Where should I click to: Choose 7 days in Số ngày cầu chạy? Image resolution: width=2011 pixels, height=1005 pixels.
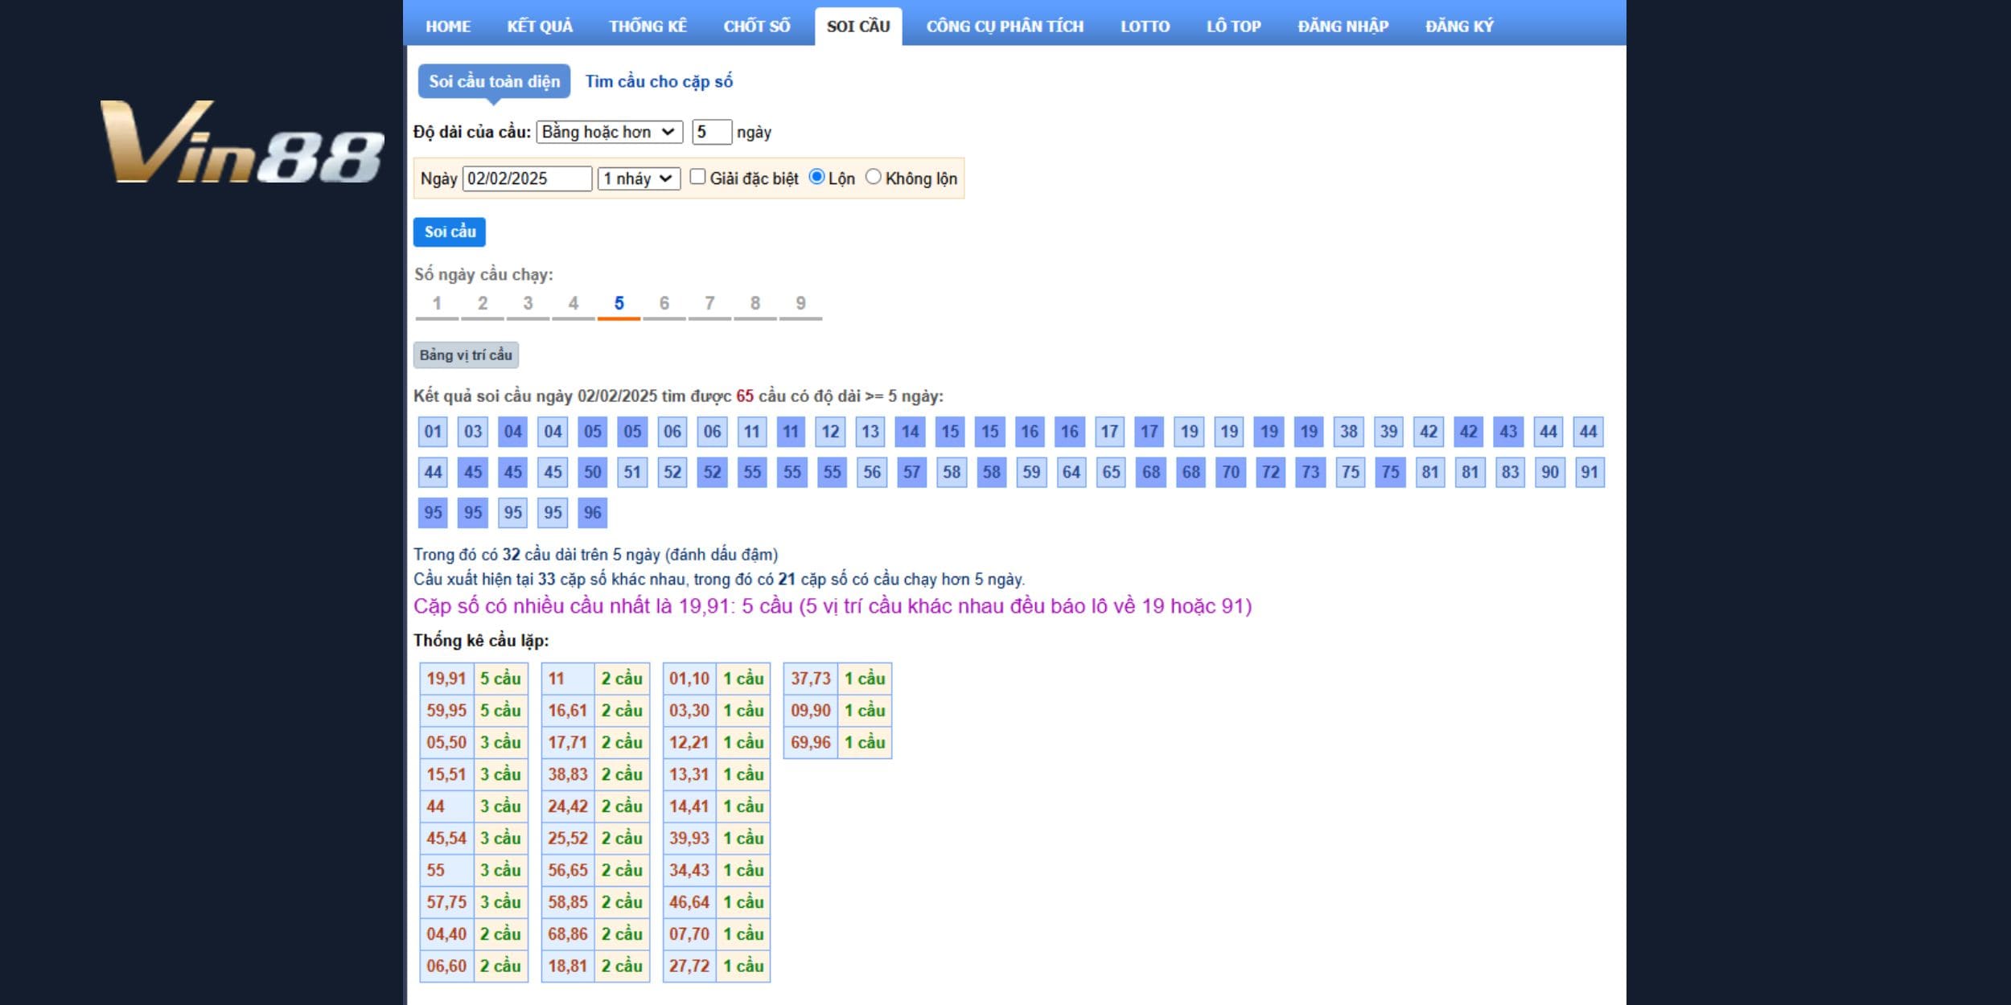tap(709, 304)
